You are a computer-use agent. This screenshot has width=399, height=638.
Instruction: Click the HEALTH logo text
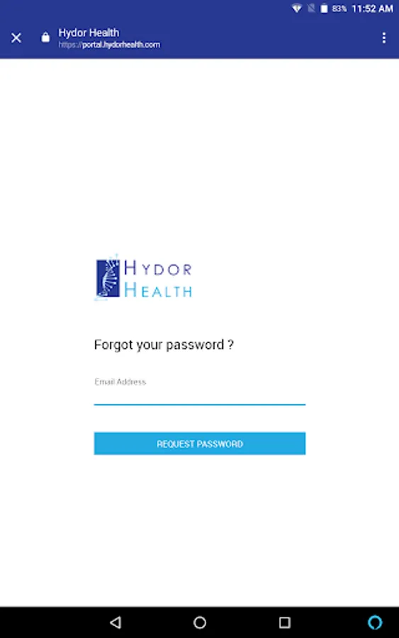click(158, 291)
